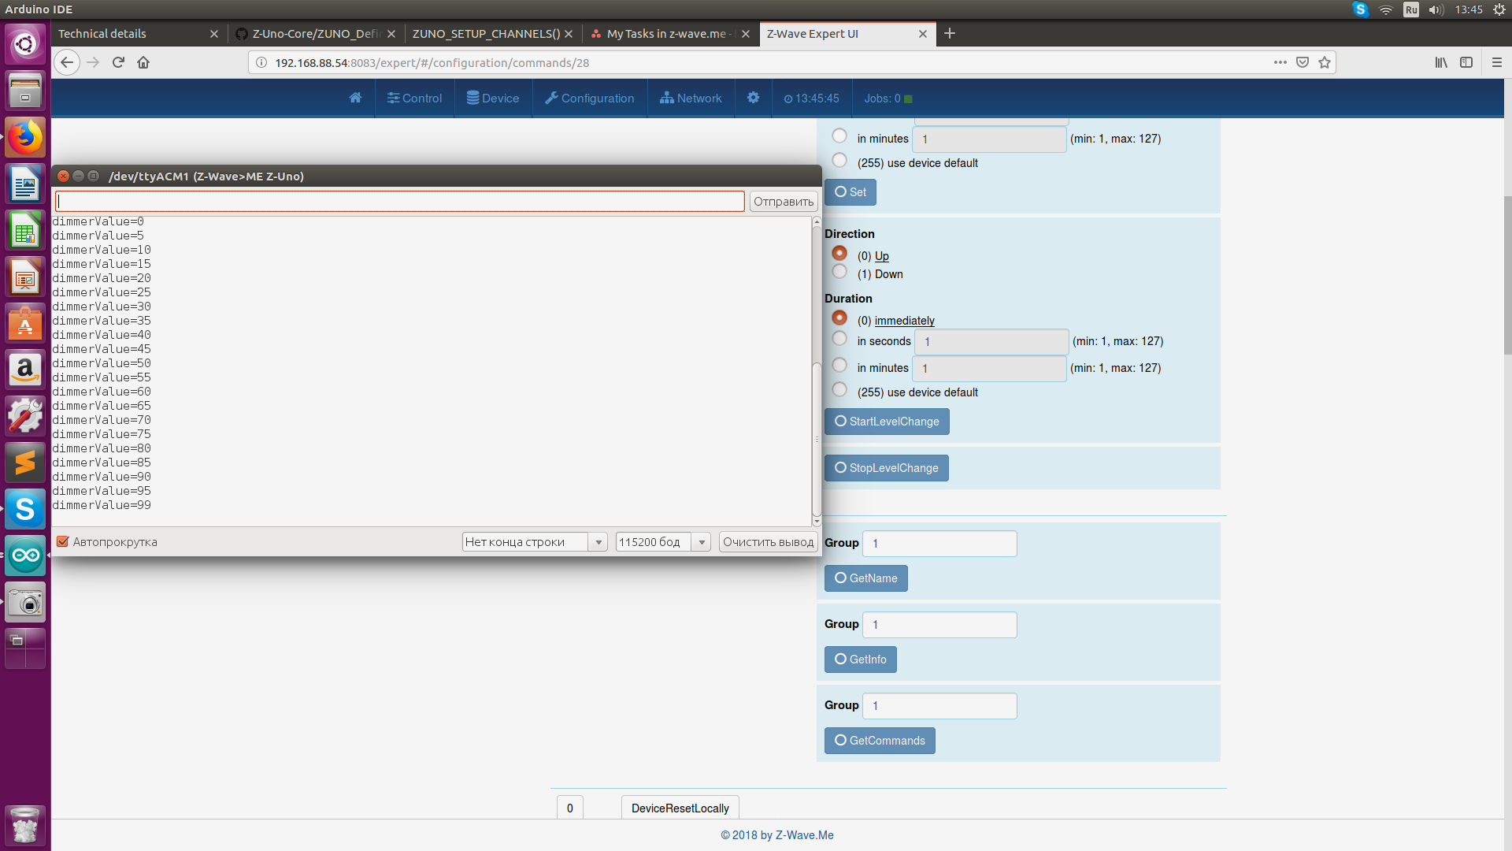
Task: Open the 115200 бод baud rate dropdown
Action: tap(663, 542)
